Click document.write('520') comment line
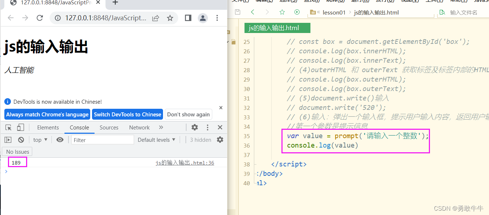This screenshot has width=489, height=215. coord(337,108)
